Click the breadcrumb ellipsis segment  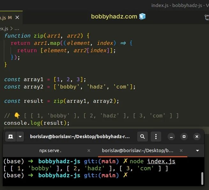(17, 29)
